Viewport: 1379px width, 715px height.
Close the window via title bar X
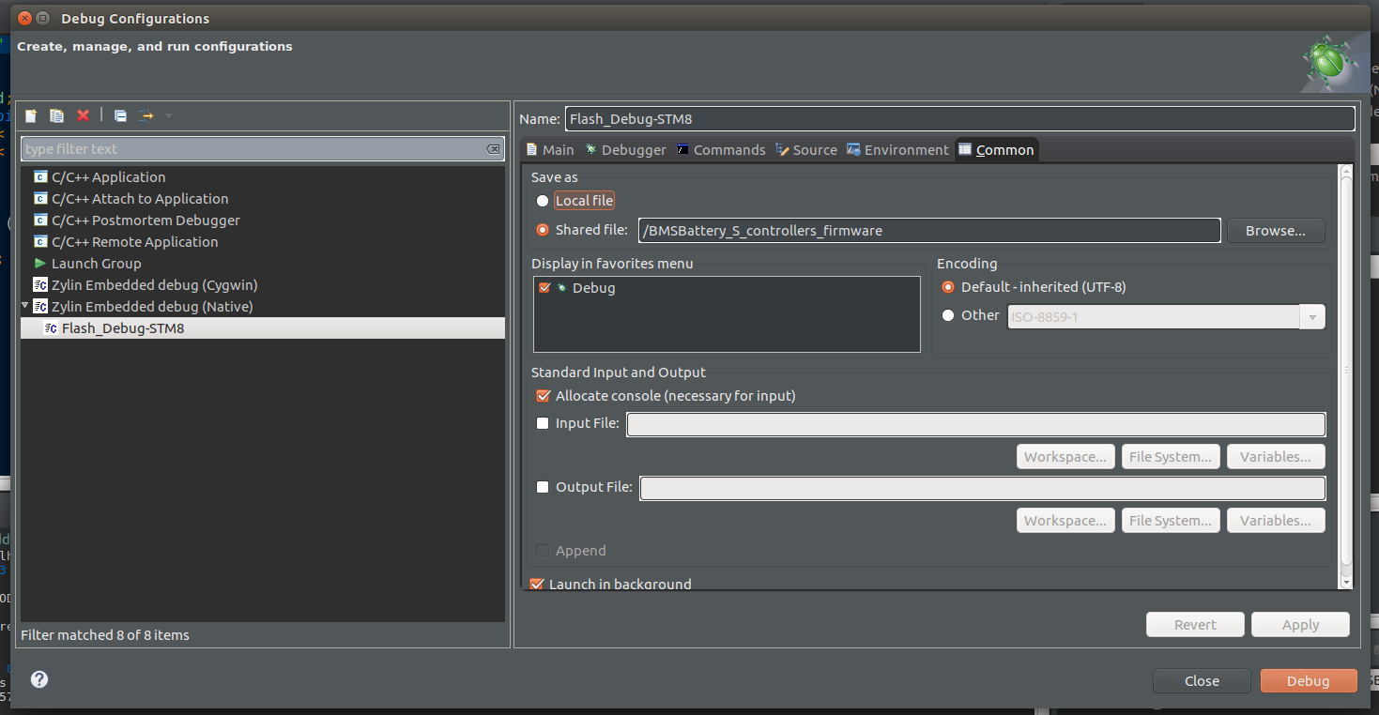(x=24, y=18)
